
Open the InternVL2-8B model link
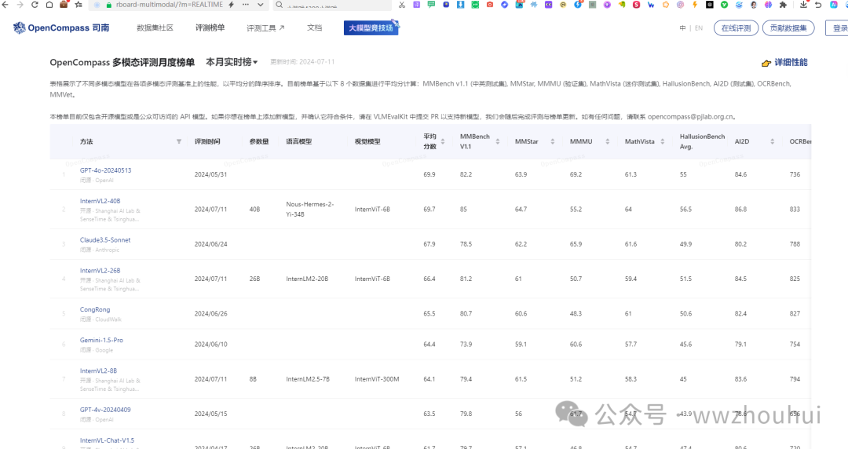98,371
